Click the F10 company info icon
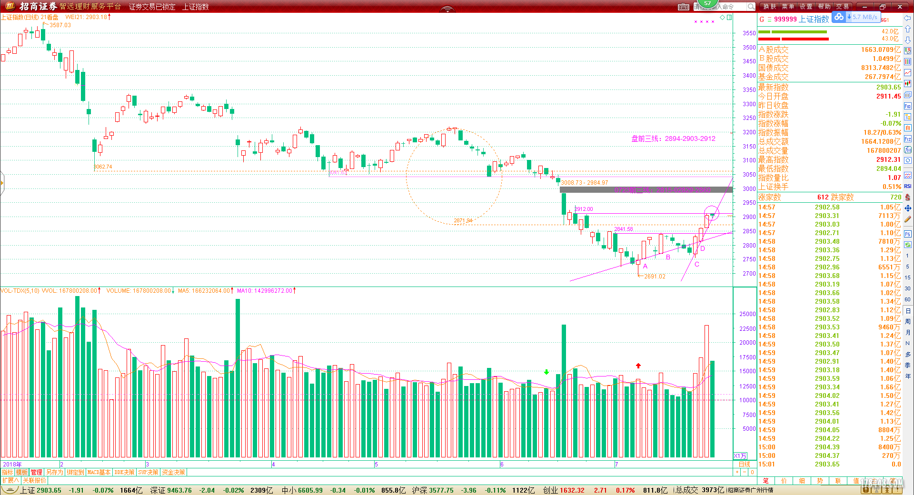Image resolution: width=914 pixels, height=495 pixels. tap(908, 106)
